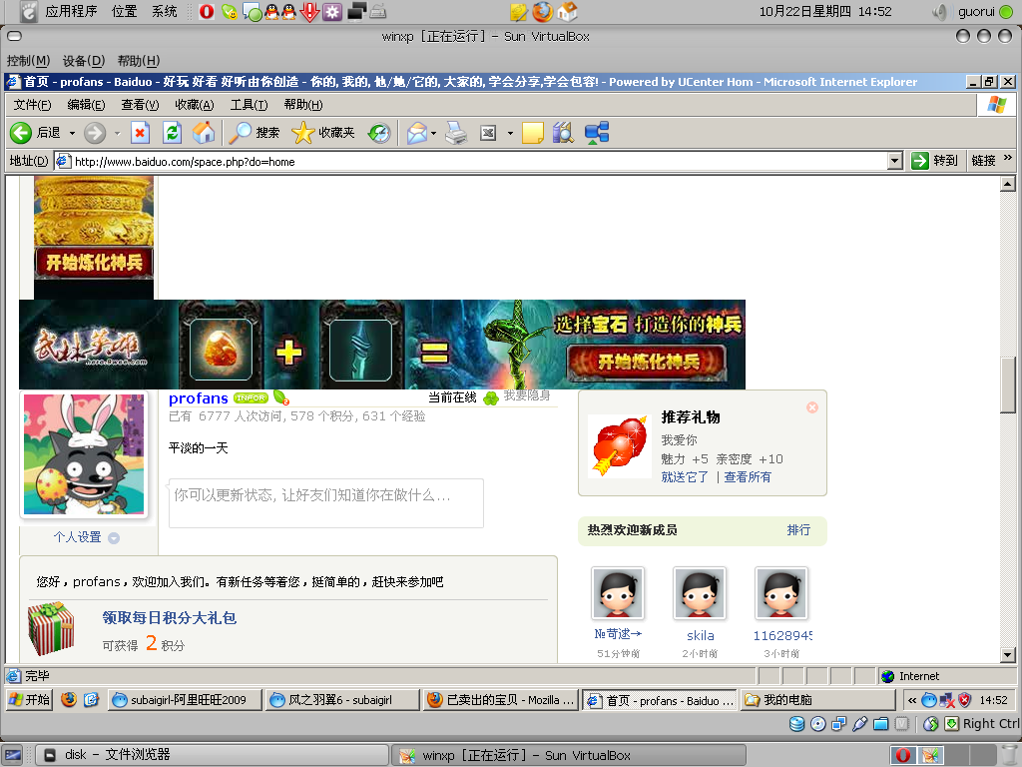Image resolution: width=1022 pixels, height=767 pixels.
Task: Click the send-this-gift link in recommended gifts
Action: [685, 477]
